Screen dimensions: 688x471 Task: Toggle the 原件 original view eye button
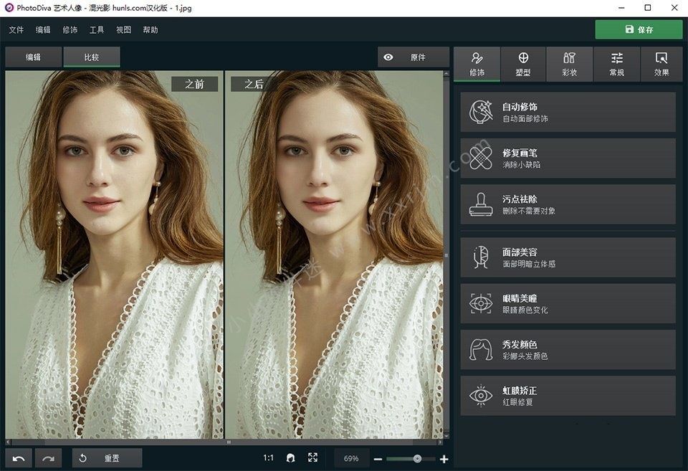pos(414,57)
